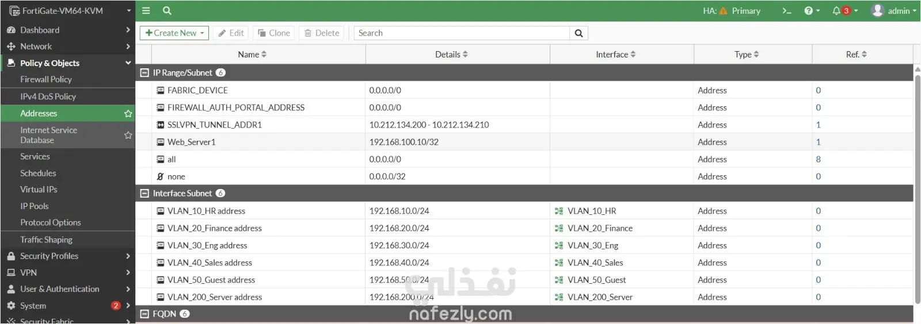
Task: Click the search button beside Search field
Action: (579, 33)
